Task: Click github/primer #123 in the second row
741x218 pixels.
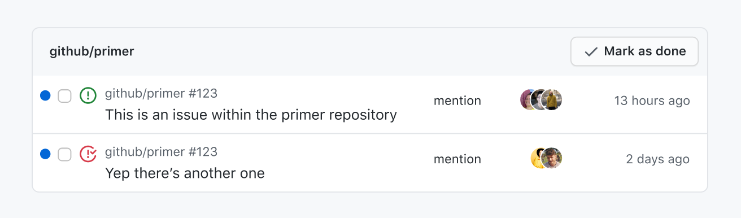Action: click(x=161, y=151)
